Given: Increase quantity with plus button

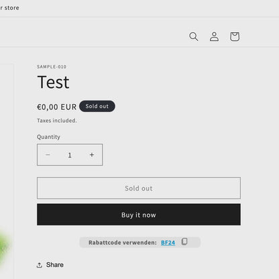Looking at the screenshot, I should point(92,155).
